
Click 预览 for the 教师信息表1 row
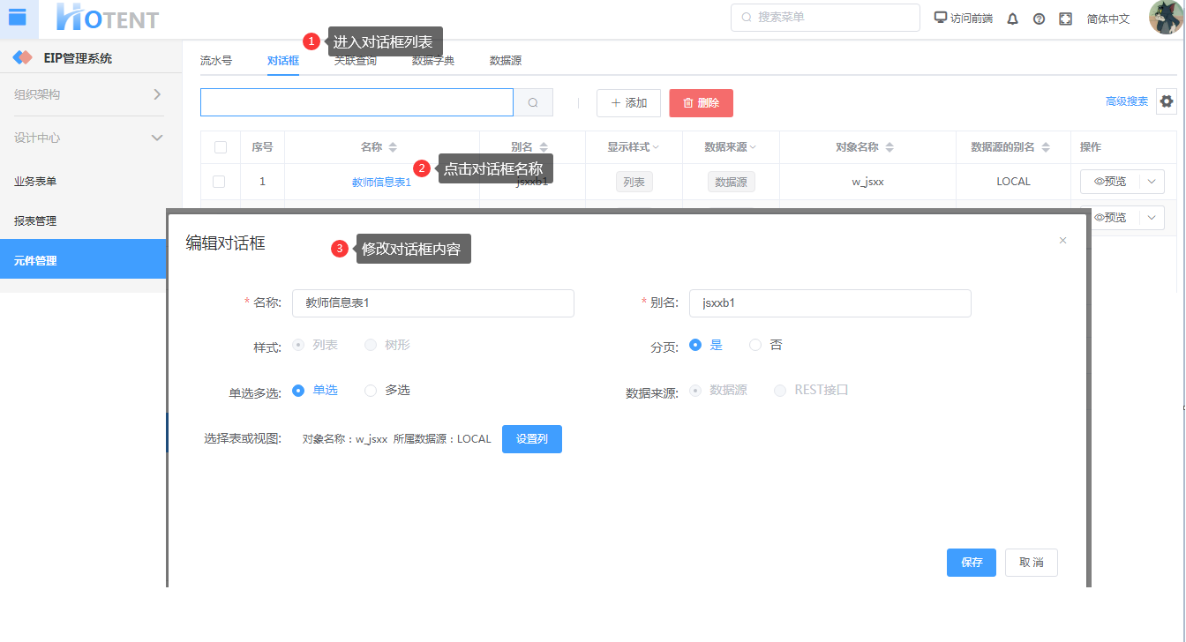click(x=1110, y=182)
